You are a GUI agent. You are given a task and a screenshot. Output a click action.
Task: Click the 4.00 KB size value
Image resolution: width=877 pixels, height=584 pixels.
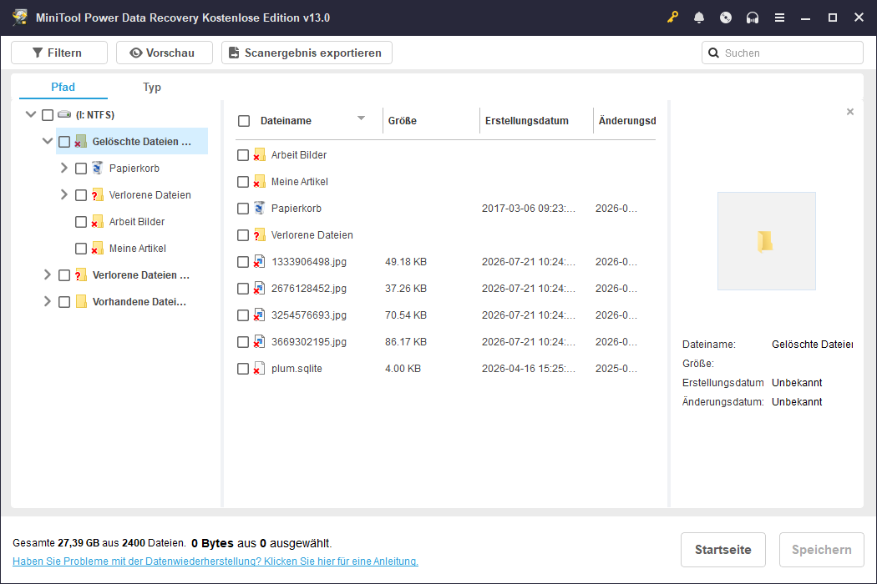coord(403,369)
